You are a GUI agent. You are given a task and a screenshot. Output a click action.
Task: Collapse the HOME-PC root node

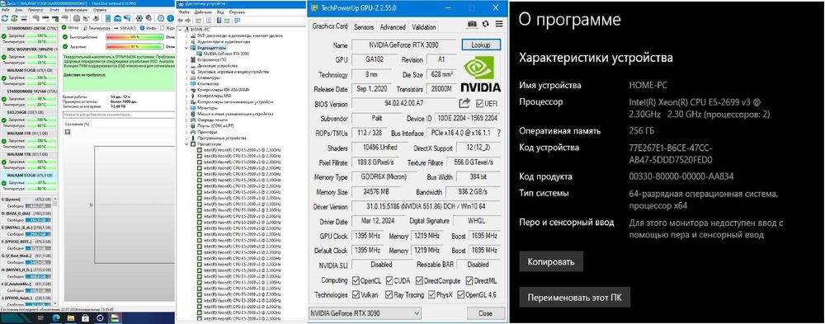[x=180, y=30]
